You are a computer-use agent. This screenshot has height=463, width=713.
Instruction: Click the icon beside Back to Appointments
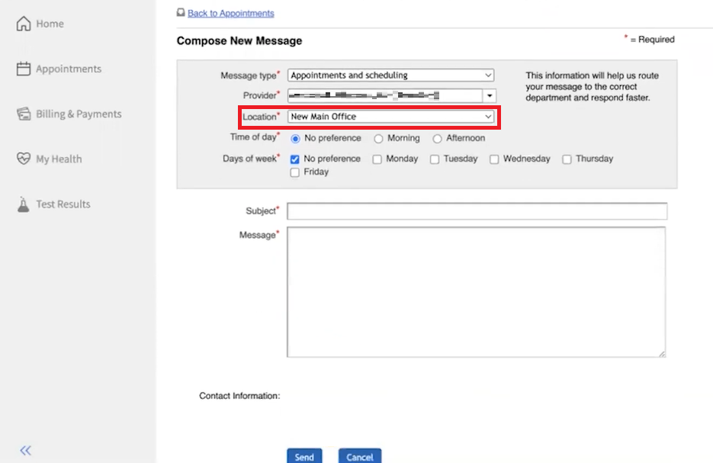coord(181,13)
